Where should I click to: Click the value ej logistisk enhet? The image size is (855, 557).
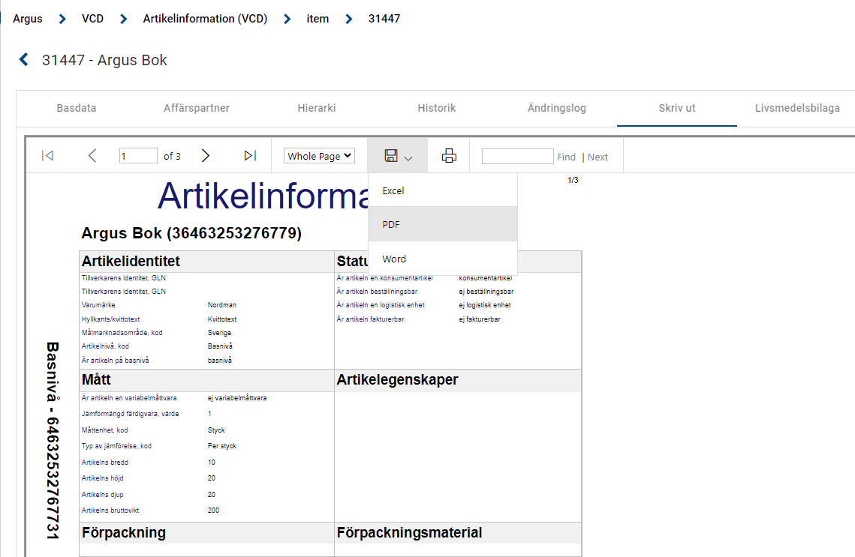[x=485, y=305]
